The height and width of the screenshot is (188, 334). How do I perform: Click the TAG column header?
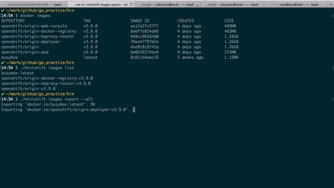[x=87, y=21]
